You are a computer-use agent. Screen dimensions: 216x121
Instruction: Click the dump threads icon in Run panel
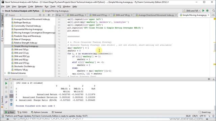(x=6, y=97)
